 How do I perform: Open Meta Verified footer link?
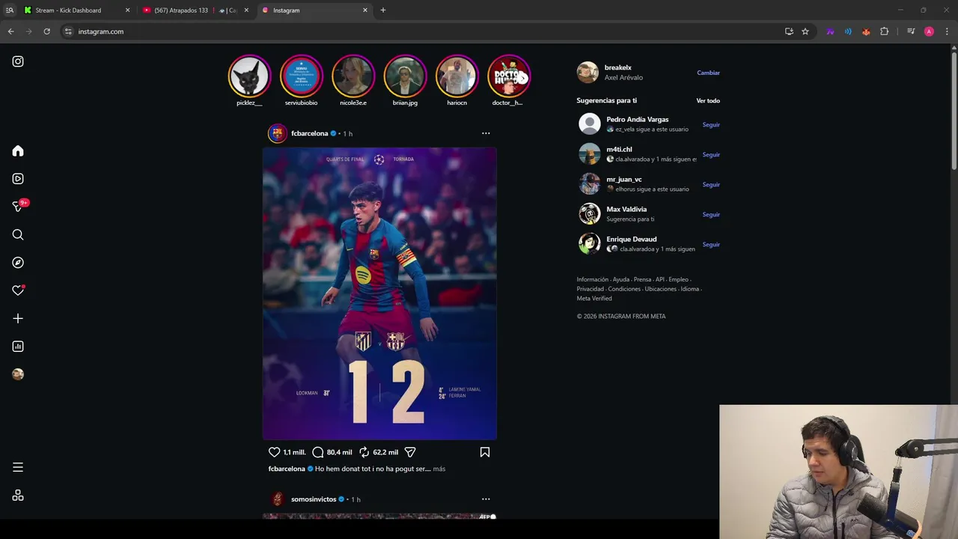pos(594,299)
